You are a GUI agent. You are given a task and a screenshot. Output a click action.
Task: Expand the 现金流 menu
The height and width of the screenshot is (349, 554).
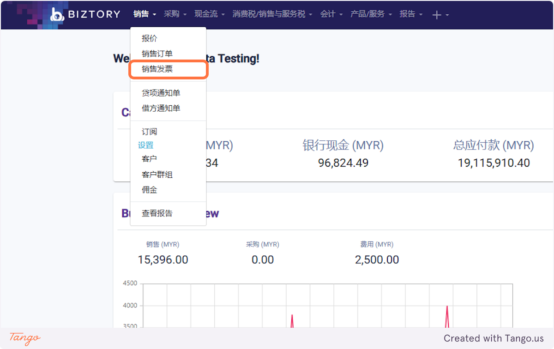tap(209, 14)
